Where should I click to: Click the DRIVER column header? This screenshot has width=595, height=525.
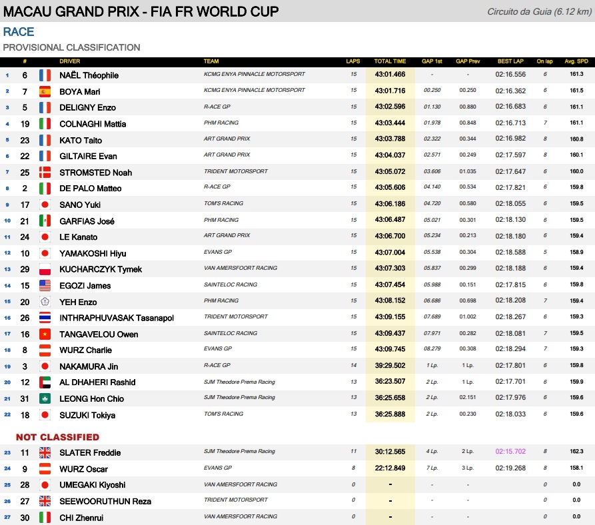tap(70, 61)
